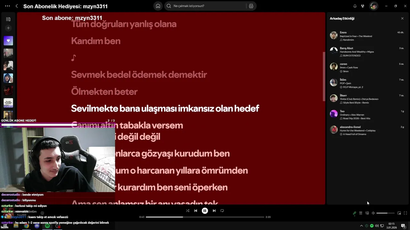Open "A Head Full of Dreams" album link

tap(354, 134)
